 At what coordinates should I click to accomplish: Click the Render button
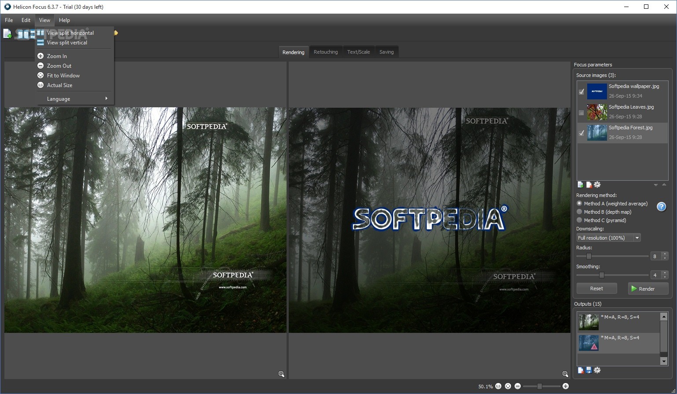(648, 288)
